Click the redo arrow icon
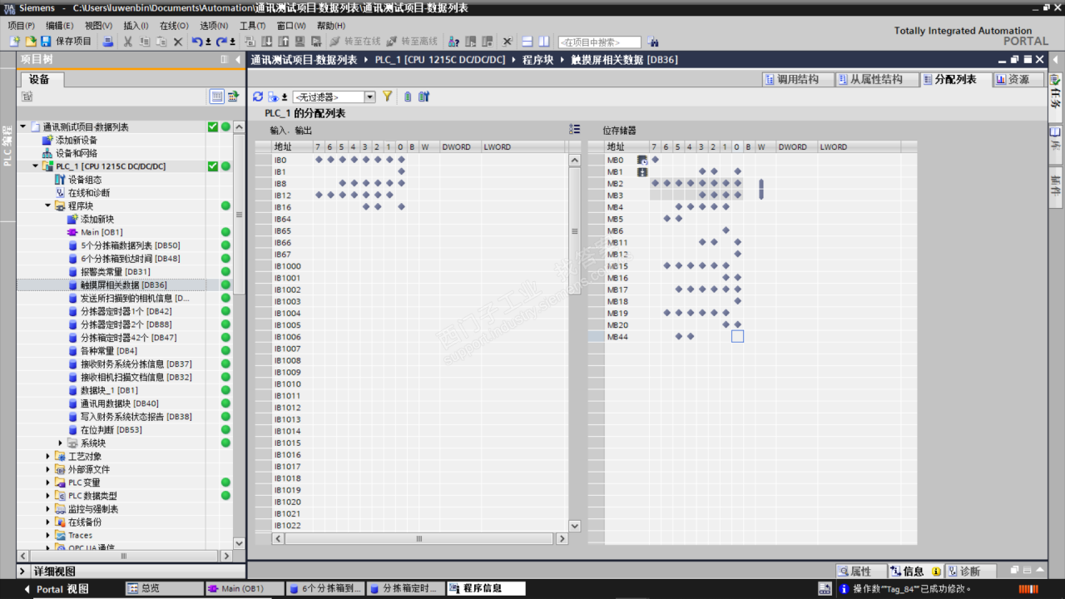 tap(221, 41)
